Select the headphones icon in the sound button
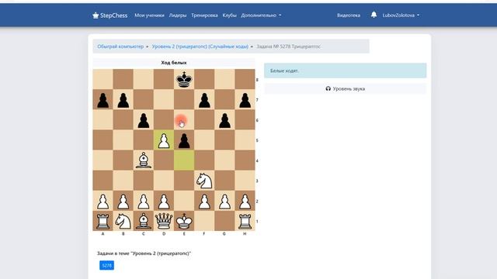The width and height of the screenshot is (497, 279). [x=328, y=89]
